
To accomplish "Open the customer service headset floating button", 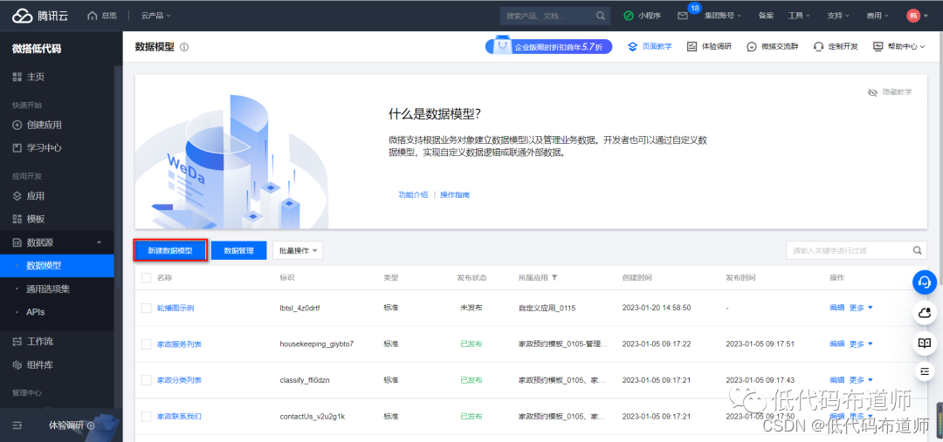I will click(925, 282).
